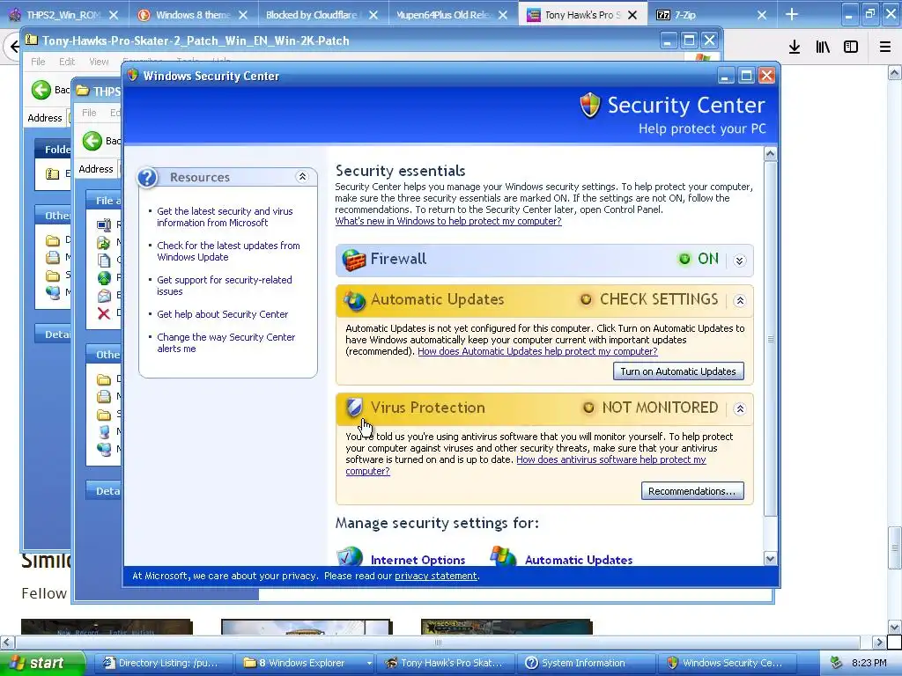902x676 pixels.
Task: Open Get help about Security Center link
Action: (x=223, y=314)
